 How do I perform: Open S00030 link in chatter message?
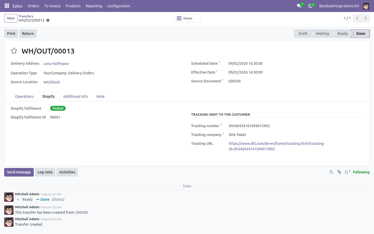tap(82, 212)
